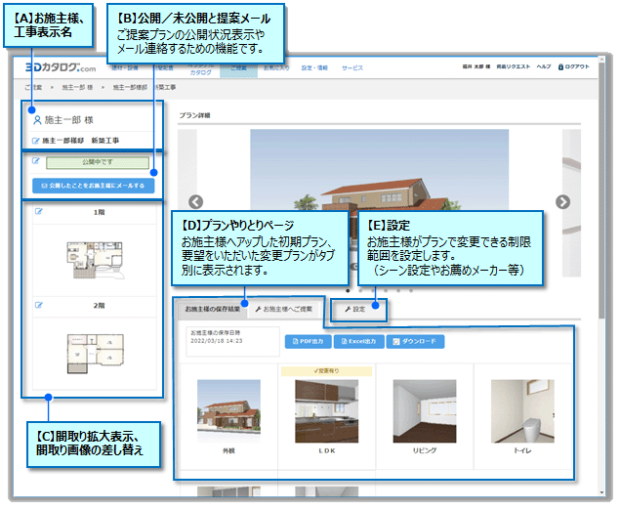This screenshot has width=620, height=510.
Task: Click the person icon beside 施主一郎 様
Action: pyautogui.click(x=37, y=120)
